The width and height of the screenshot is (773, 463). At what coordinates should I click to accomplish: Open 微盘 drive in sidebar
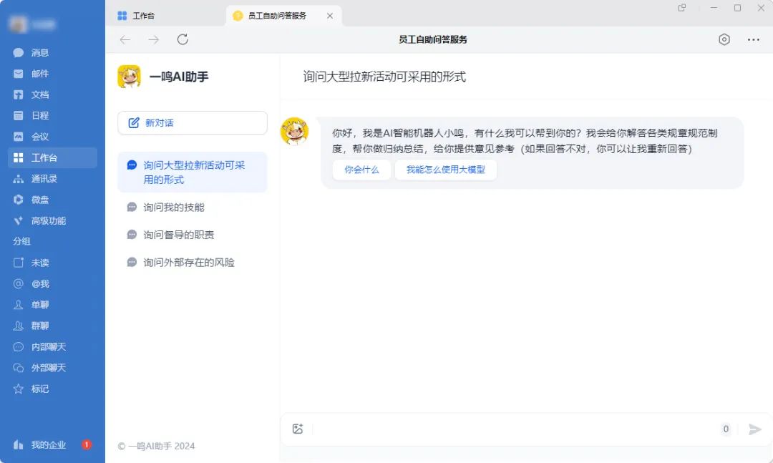coord(19,200)
